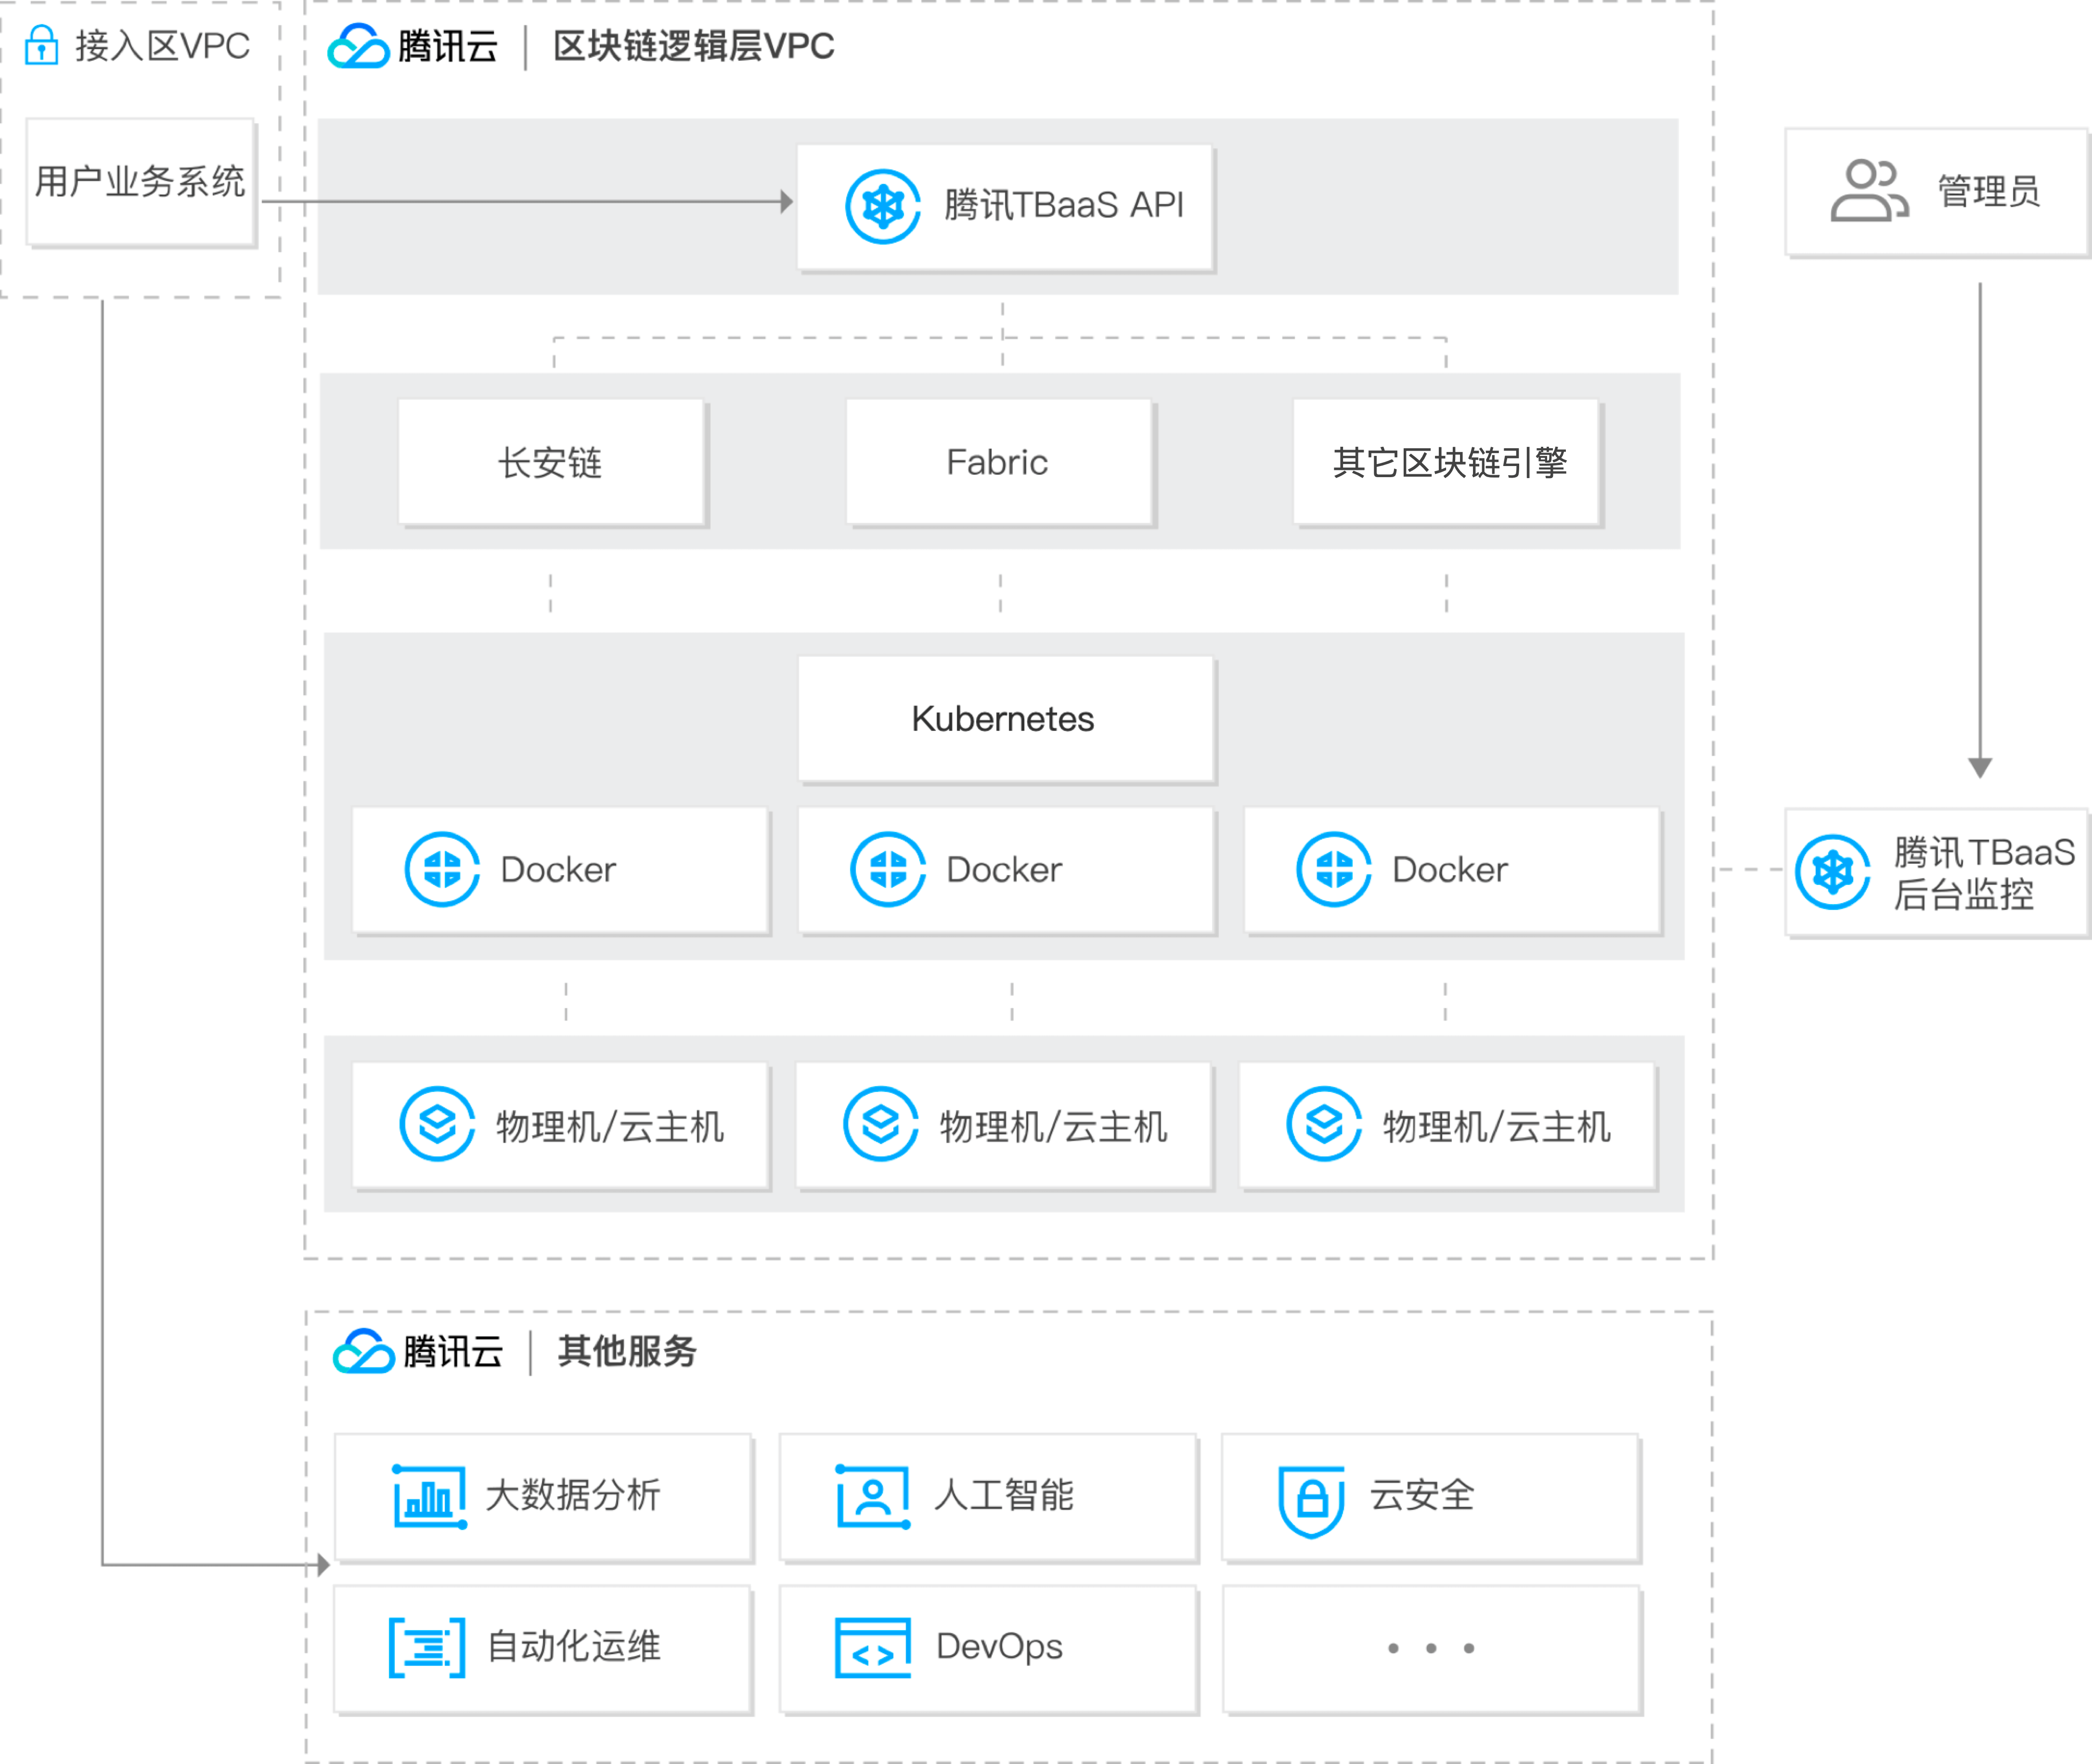The width and height of the screenshot is (2092, 1764).
Task: Click the three-dots more services box
Action: pos(1431,1648)
